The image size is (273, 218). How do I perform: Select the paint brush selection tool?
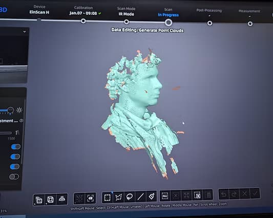coord(152,197)
